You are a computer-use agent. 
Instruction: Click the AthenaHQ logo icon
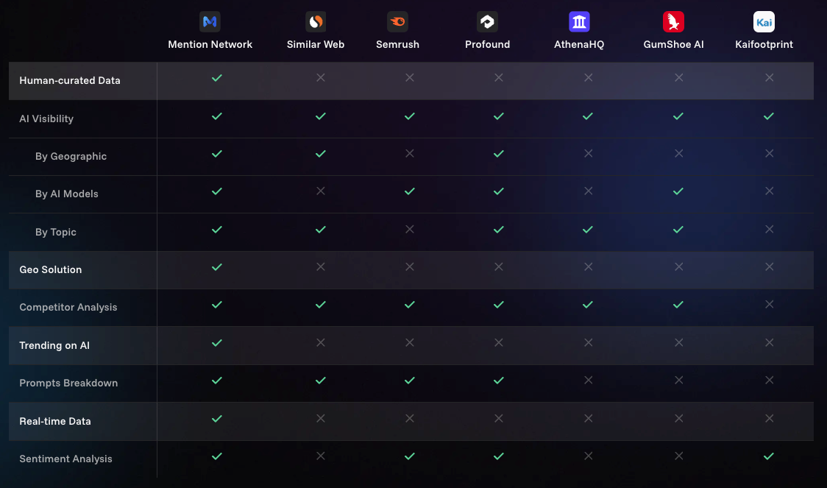[579, 22]
